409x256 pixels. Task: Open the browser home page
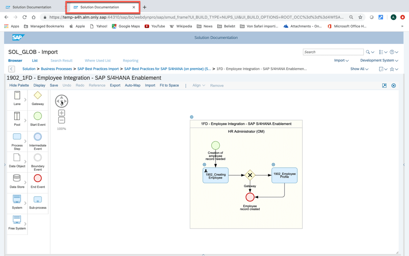click(34, 17)
